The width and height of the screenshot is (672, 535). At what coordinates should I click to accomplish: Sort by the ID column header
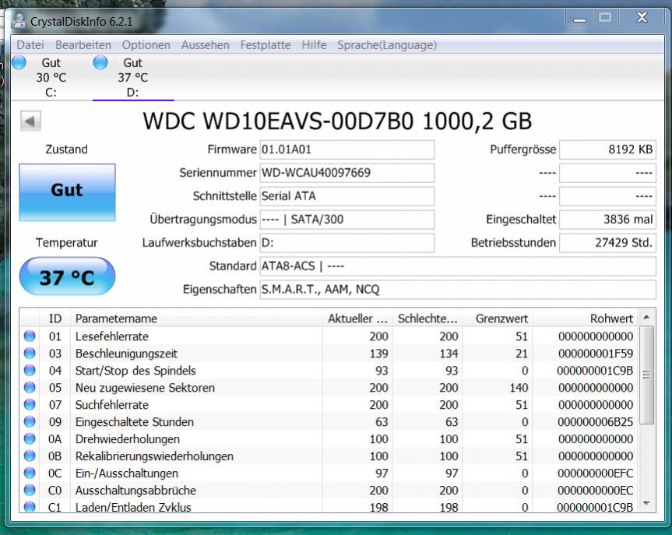pos(55,319)
